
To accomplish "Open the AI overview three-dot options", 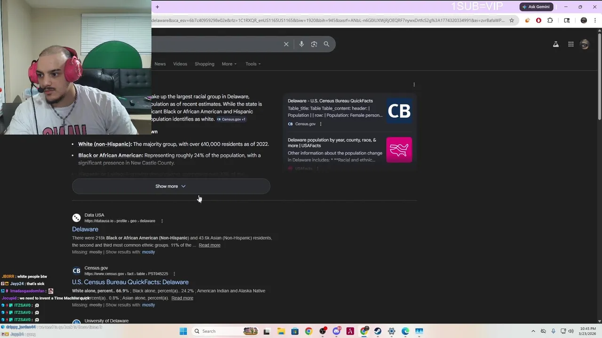I will (x=414, y=84).
